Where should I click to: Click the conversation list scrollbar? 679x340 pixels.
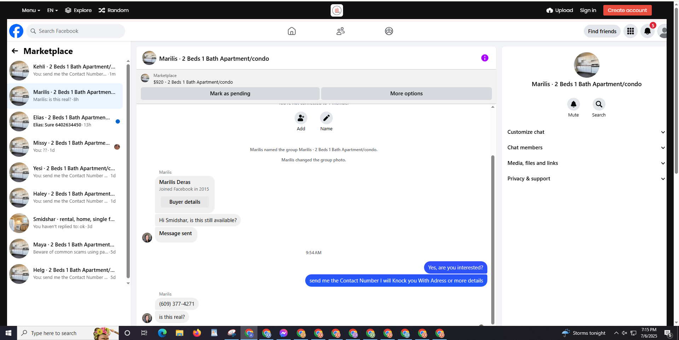[128, 171]
